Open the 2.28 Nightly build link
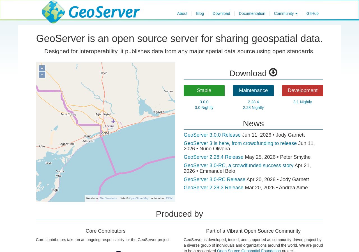359x252 pixels. tap(253, 108)
